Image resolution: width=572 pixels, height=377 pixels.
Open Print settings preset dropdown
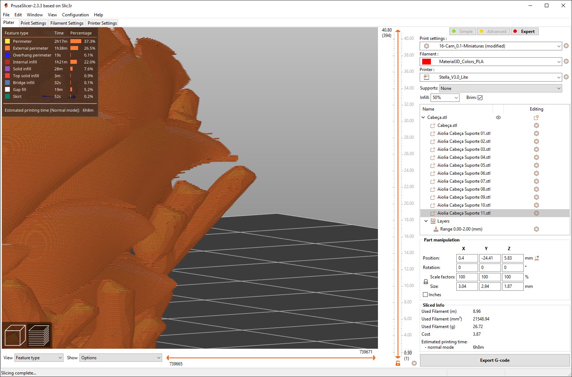pos(491,46)
